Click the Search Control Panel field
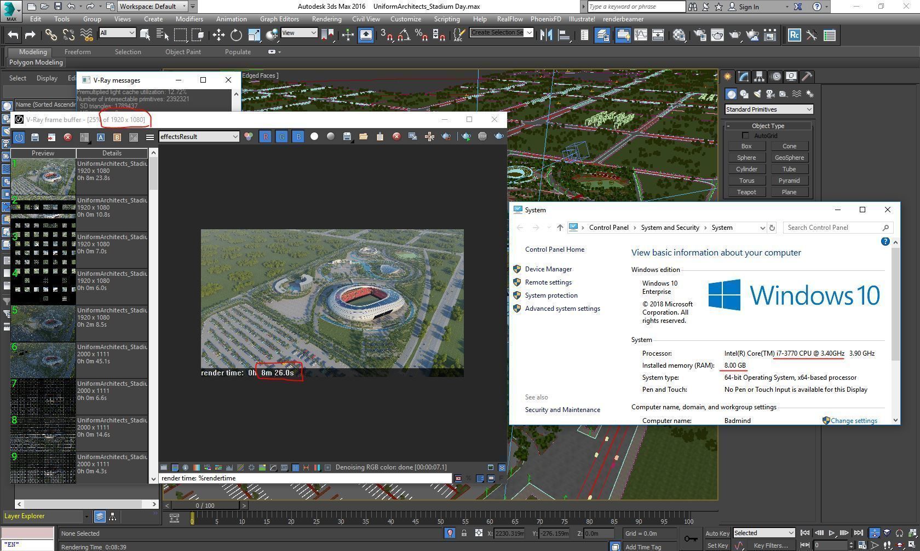This screenshot has height=551, width=920. [838, 228]
